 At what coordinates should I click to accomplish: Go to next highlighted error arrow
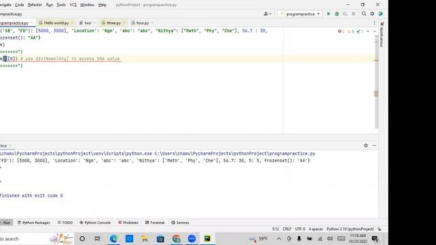tap(374, 31)
